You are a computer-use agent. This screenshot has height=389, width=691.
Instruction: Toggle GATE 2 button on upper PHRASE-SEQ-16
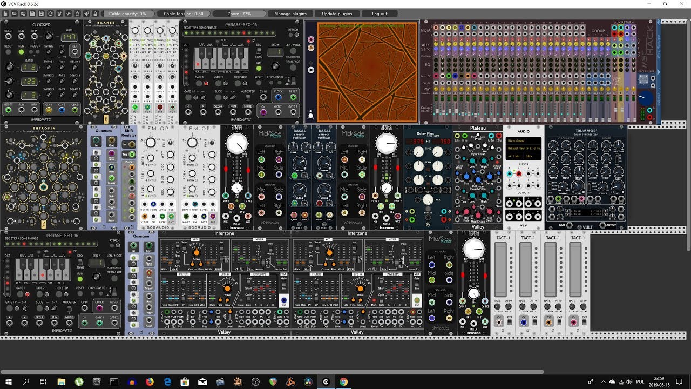coord(219,83)
